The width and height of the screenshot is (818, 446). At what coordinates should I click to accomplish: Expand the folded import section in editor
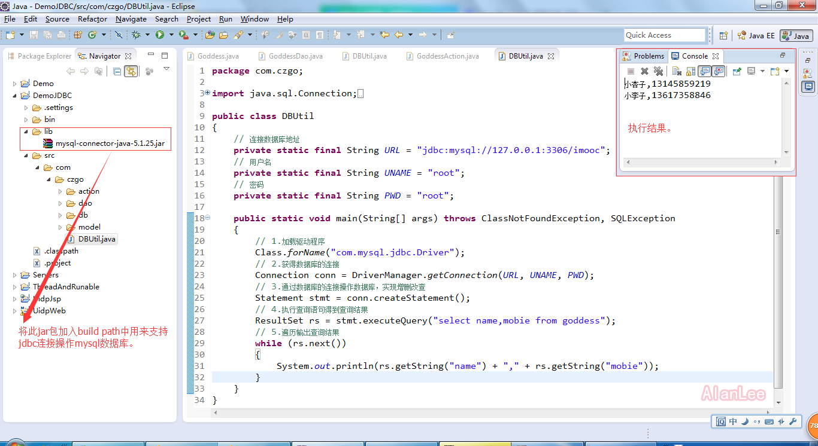[x=207, y=93]
